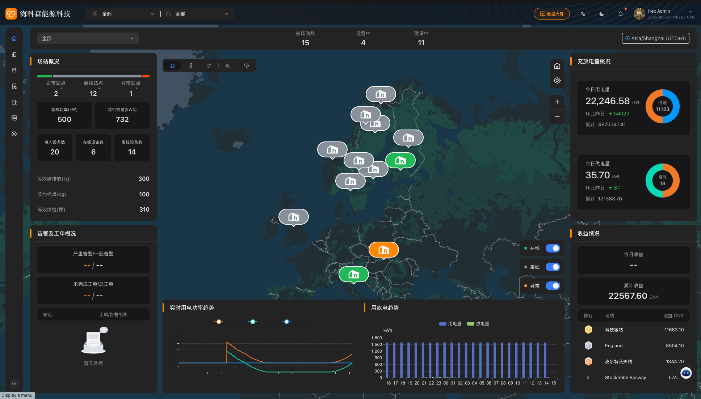Open the language translate icon
This screenshot has height=399, width=701.
tap(583, 14)
